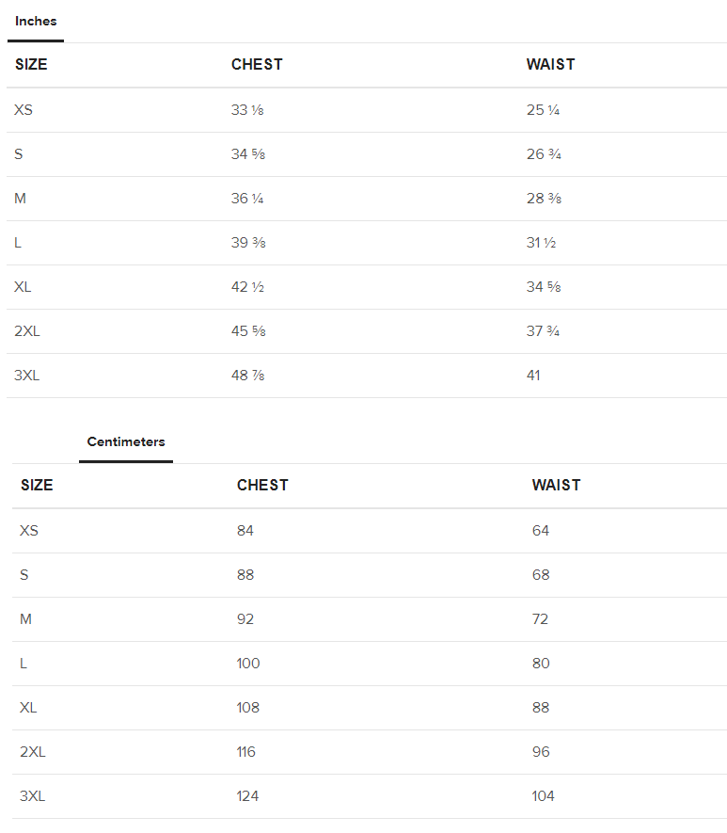Click SIZE header in the centimeters table
Screen dimensions: 727x833
[x=37, y=486]
